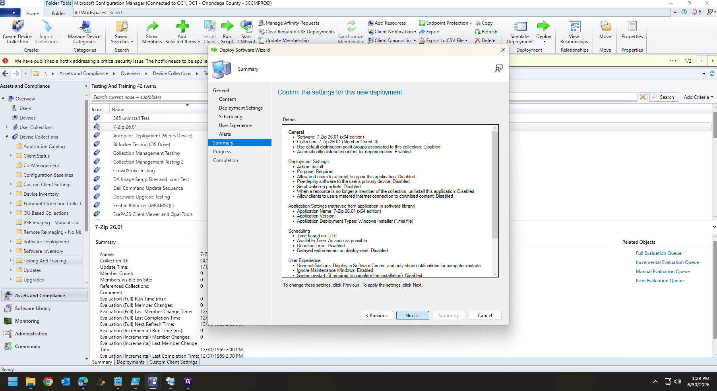Click the clear search X icon
Viewport: 717px width, 391px height.
(643, 97)
